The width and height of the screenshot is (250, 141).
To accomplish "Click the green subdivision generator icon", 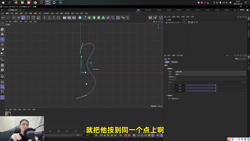I will [x=89, y=18].
